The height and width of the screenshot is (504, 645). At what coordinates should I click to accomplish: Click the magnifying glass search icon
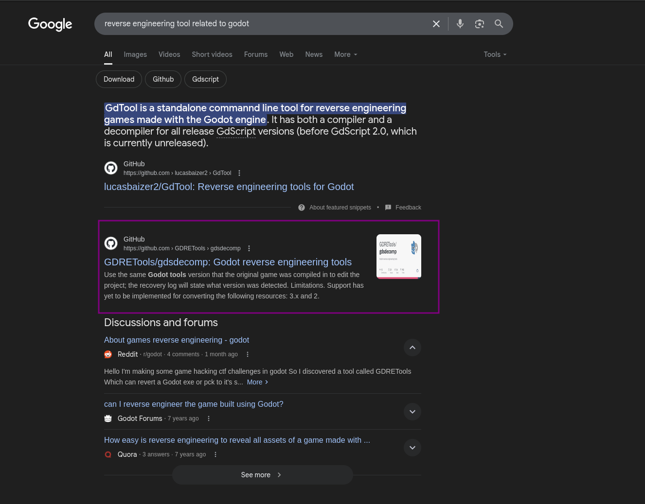[x=499, y=24]
